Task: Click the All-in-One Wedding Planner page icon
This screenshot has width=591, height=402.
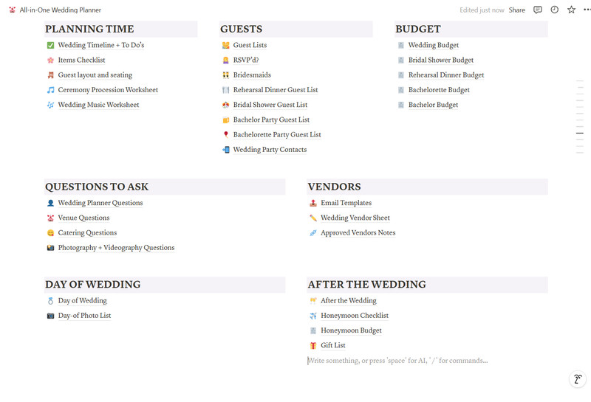Action: click(12, 10)
